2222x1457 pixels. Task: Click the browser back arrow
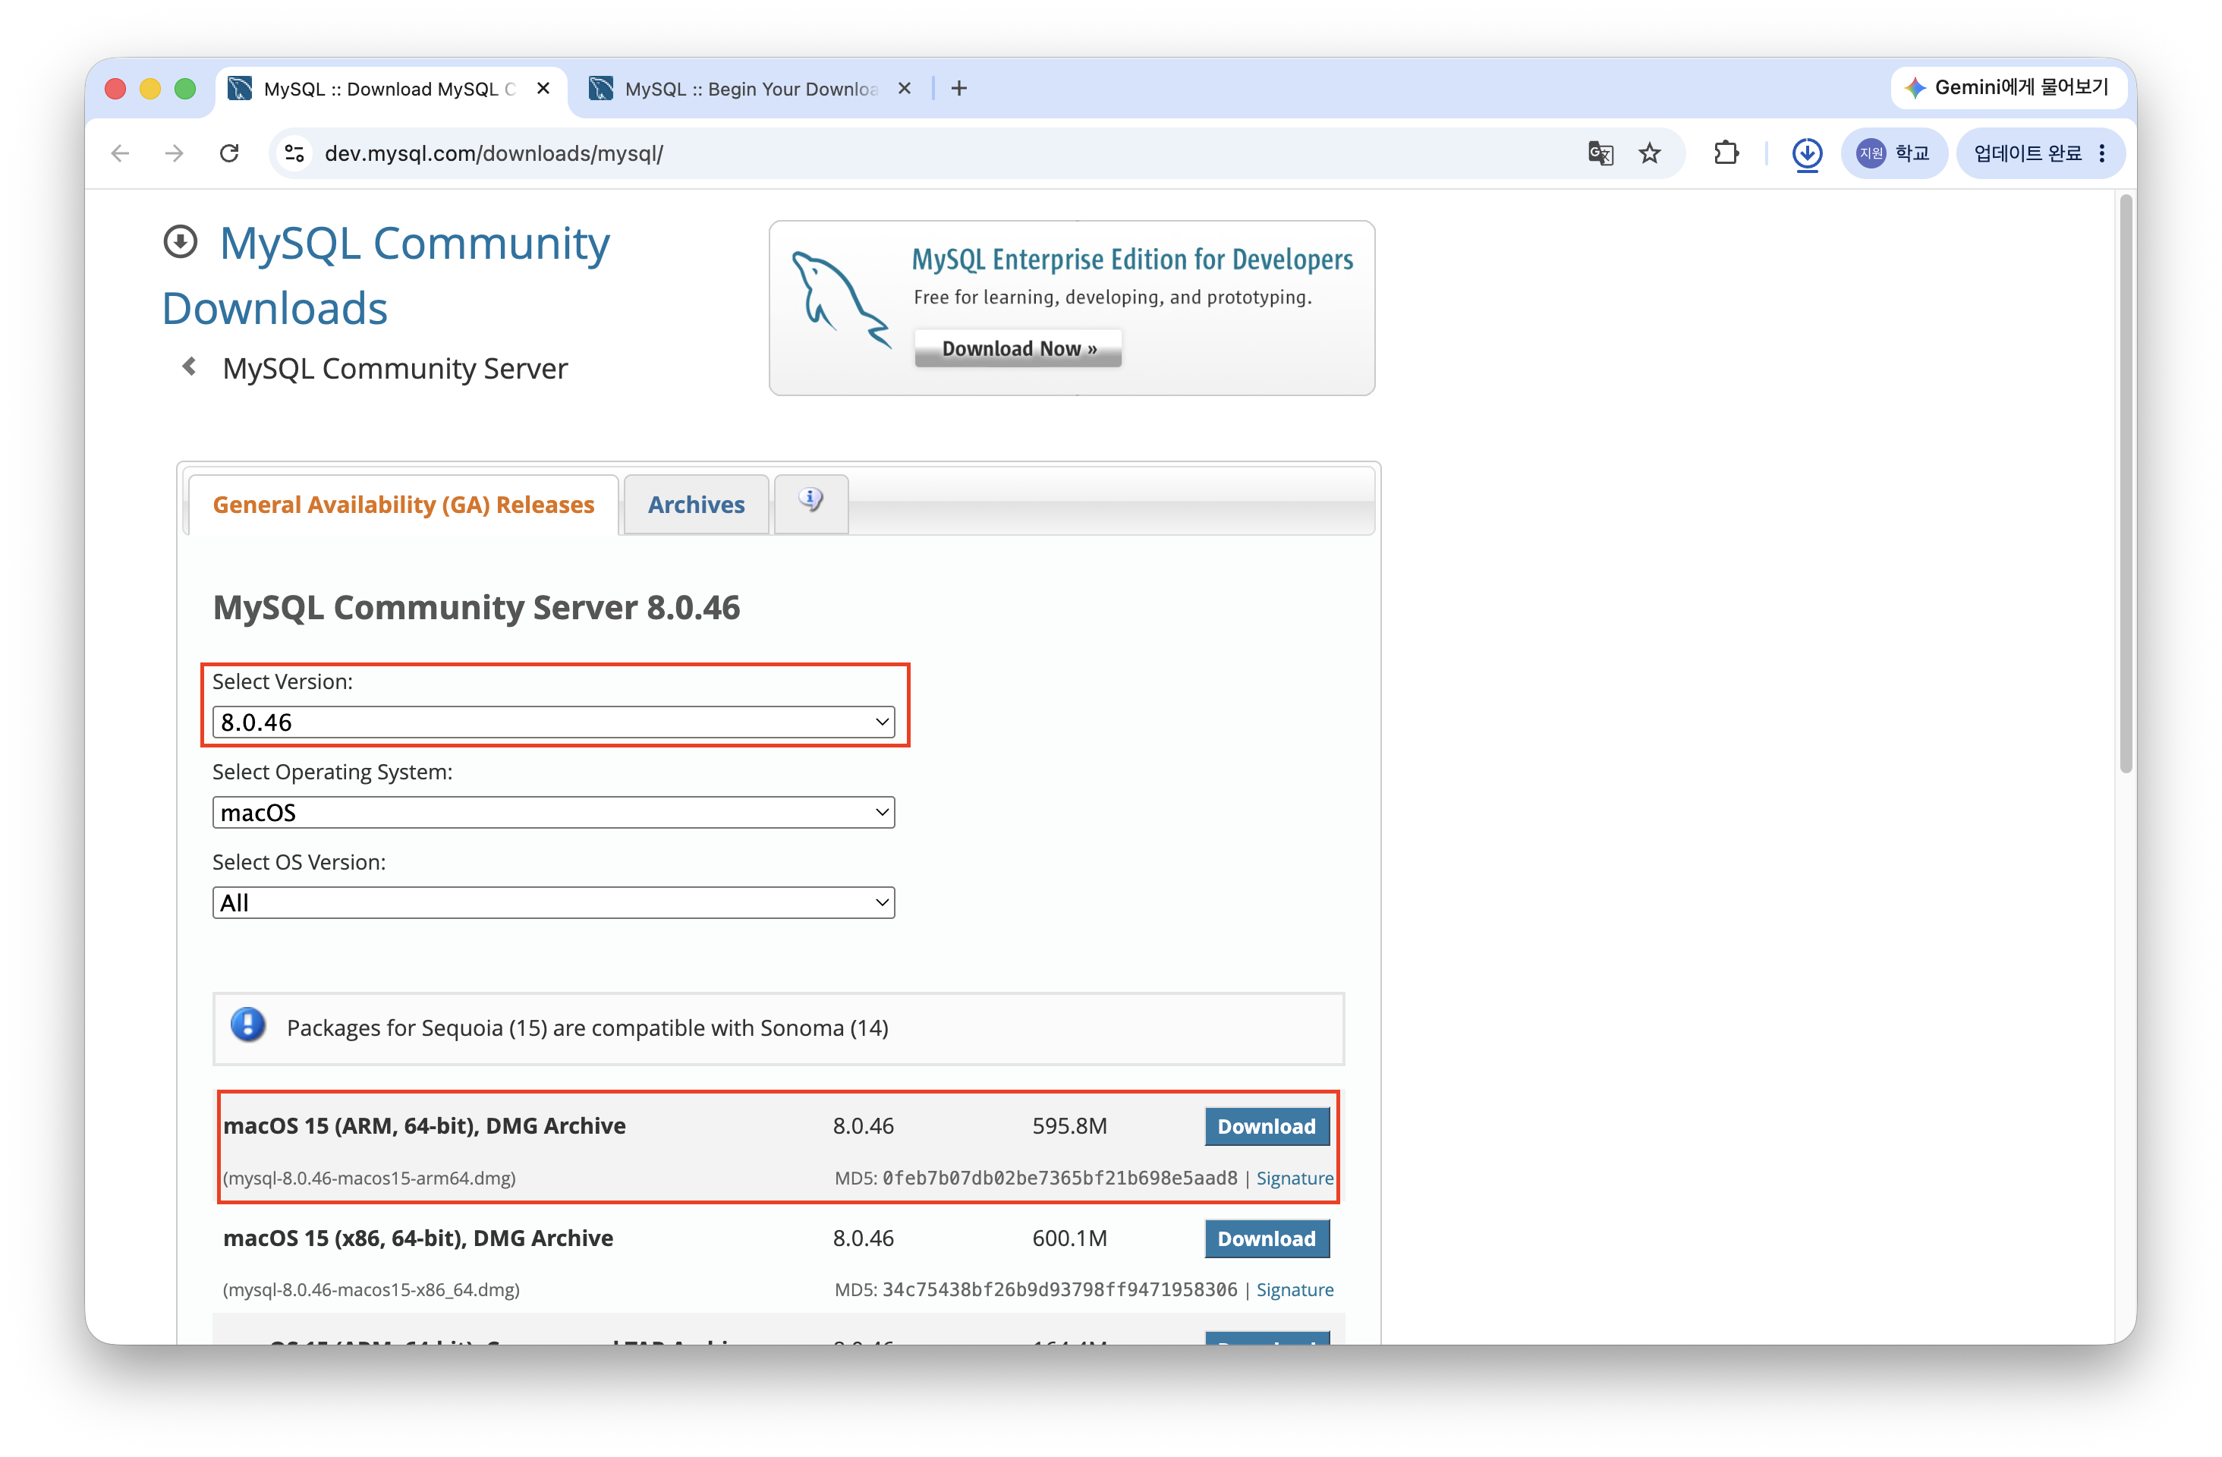pyautogui.click(x=119, y=153)
